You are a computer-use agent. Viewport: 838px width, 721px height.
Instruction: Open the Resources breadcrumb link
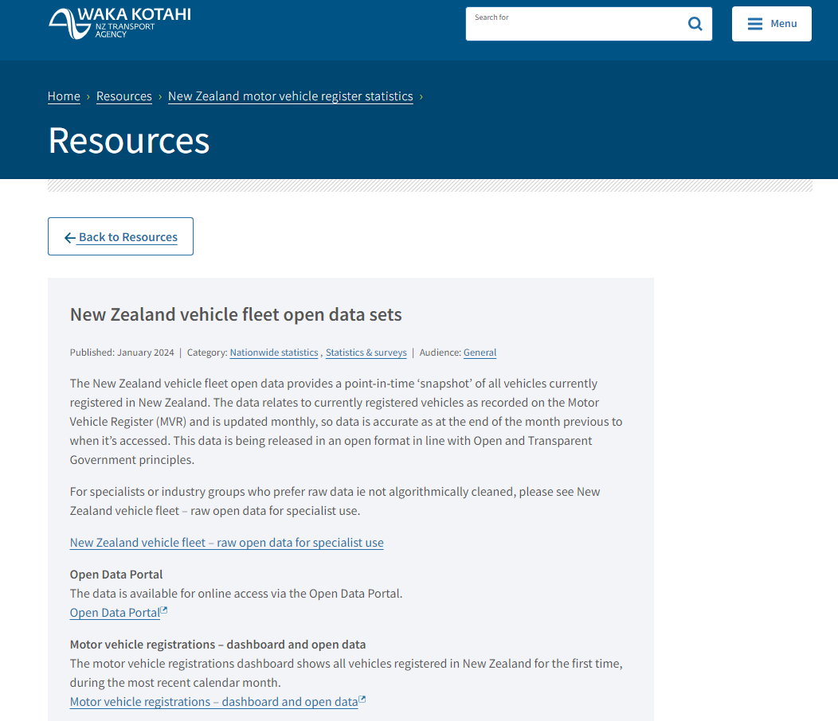pyautogui.click(x=123, y=96)
